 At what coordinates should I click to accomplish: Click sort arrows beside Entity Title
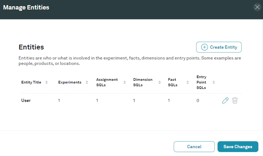click(47, 82)
